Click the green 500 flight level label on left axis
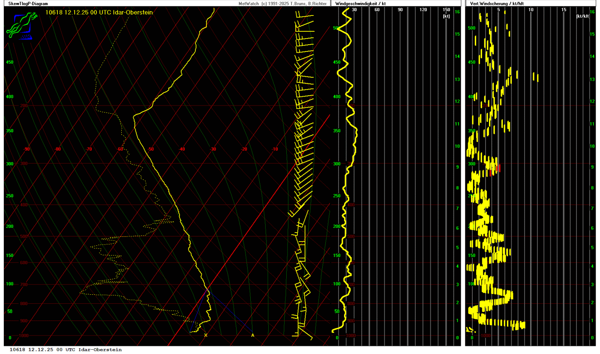 pos(337,28)
